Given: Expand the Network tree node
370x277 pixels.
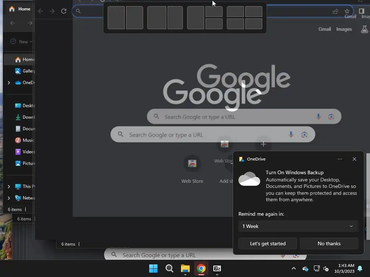Looking at the screenshot, I should 9,198.
